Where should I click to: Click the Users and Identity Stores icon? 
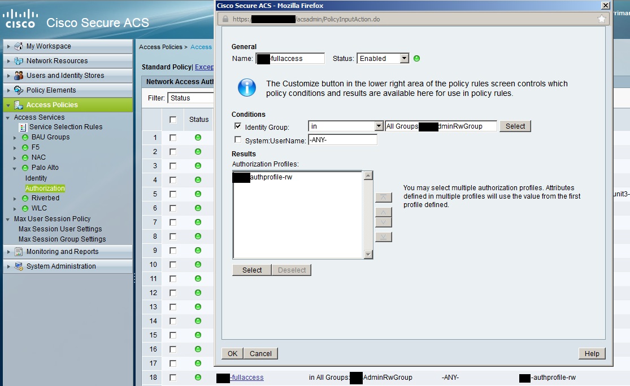tap(19, 76)
